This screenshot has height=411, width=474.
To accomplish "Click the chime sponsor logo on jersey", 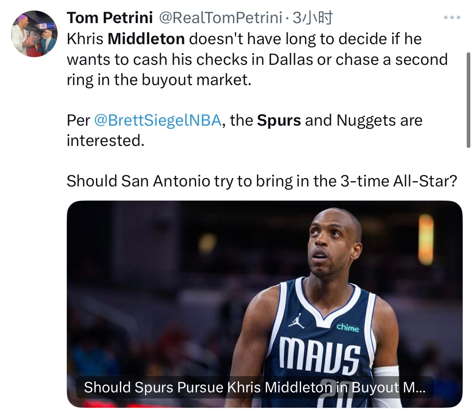I will (347, 328).
